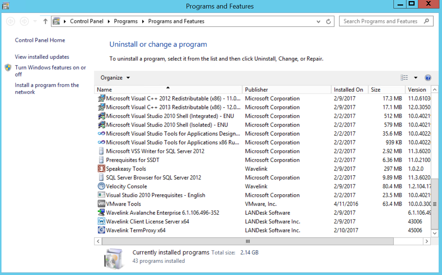Click the Installed On column header
Image resolution: width=442 pixels, height=275 pixels.
(348, 89)
